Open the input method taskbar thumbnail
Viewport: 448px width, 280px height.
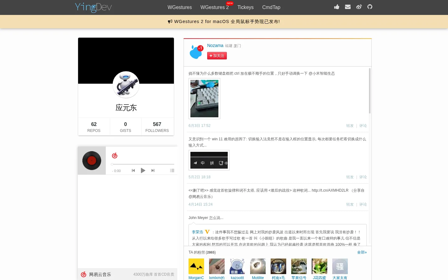click(x=209, y=160)
